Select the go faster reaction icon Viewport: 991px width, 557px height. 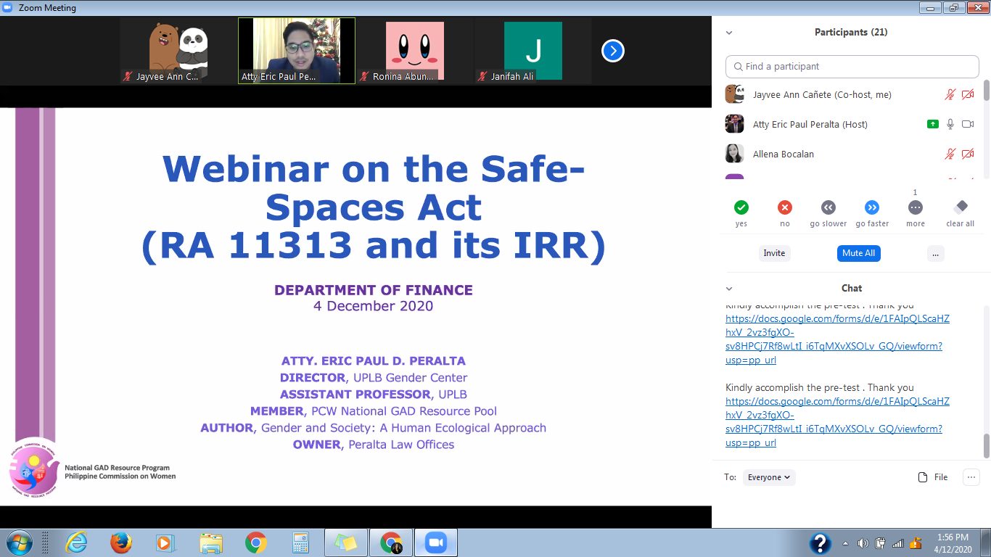(872, 207)
